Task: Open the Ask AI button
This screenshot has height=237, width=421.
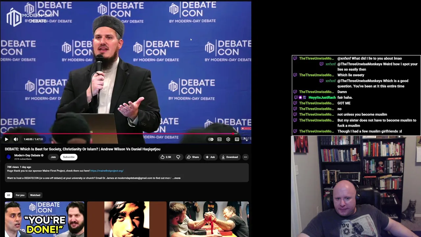Action: [210, 157]
